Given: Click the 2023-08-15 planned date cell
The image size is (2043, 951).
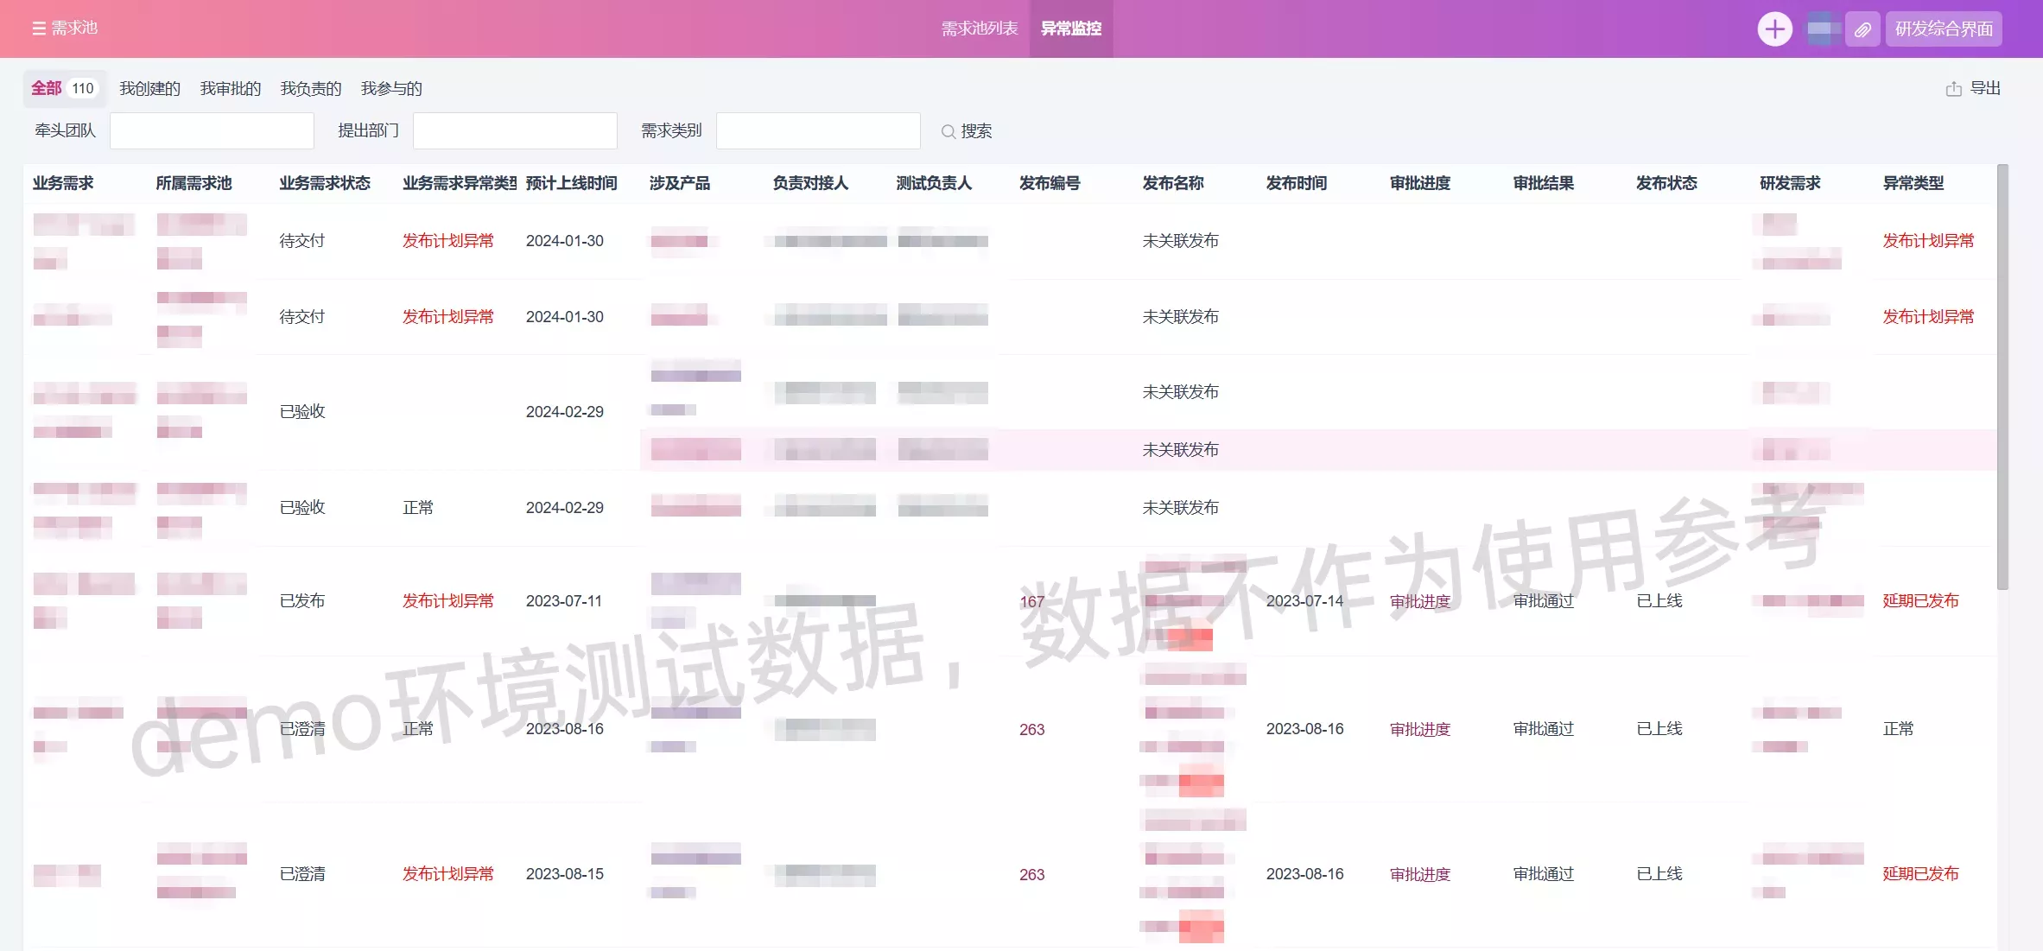Looking at the screenshot, I should [564, 874].
